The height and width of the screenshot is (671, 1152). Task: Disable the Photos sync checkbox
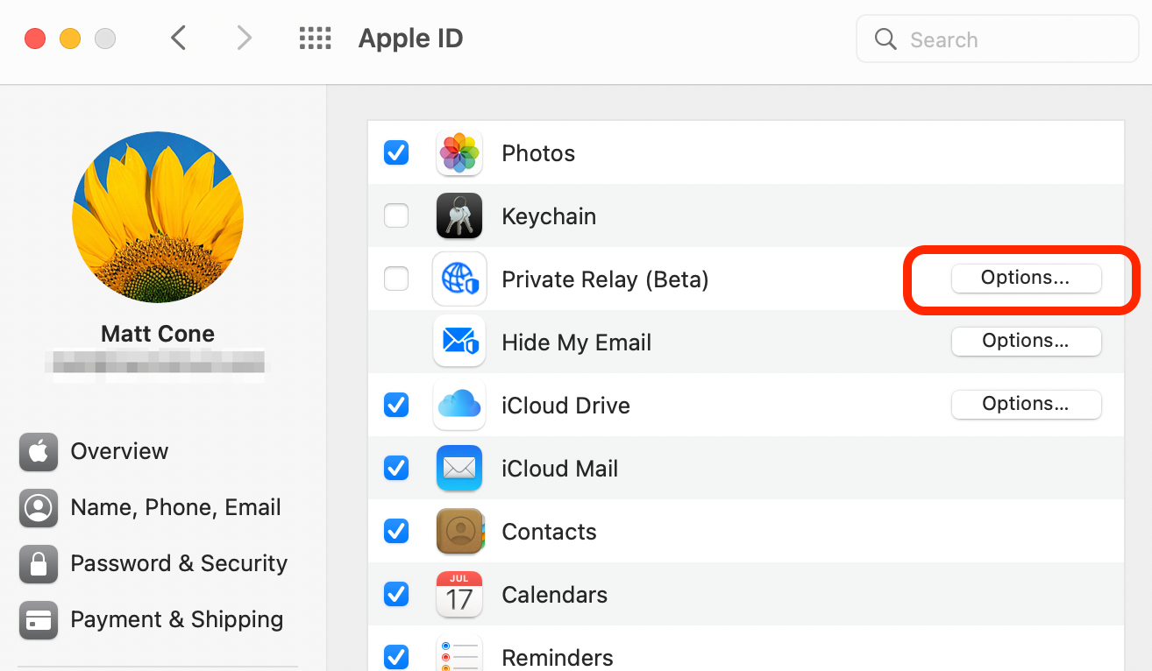pos(396,152)
